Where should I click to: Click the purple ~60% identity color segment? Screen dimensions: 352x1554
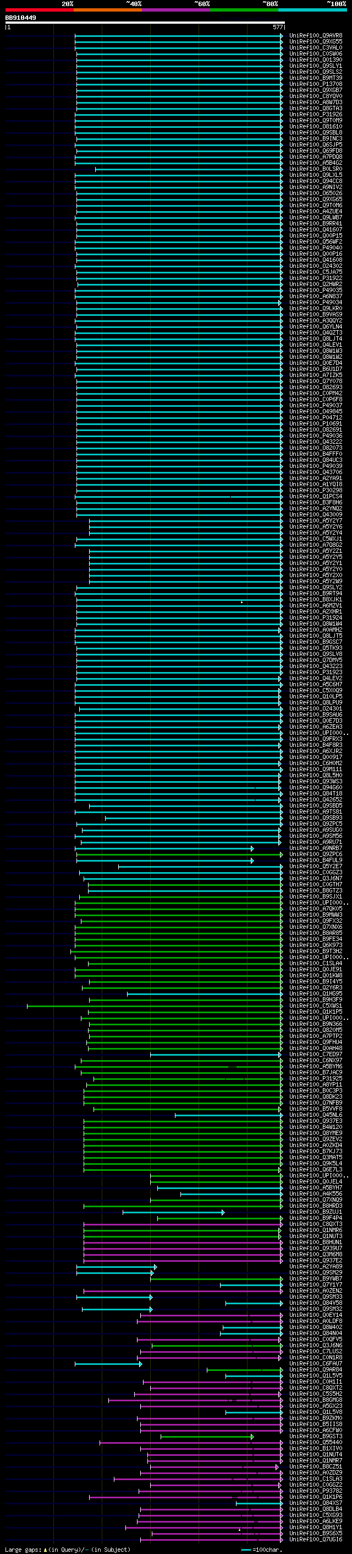[x=177, y=10]
